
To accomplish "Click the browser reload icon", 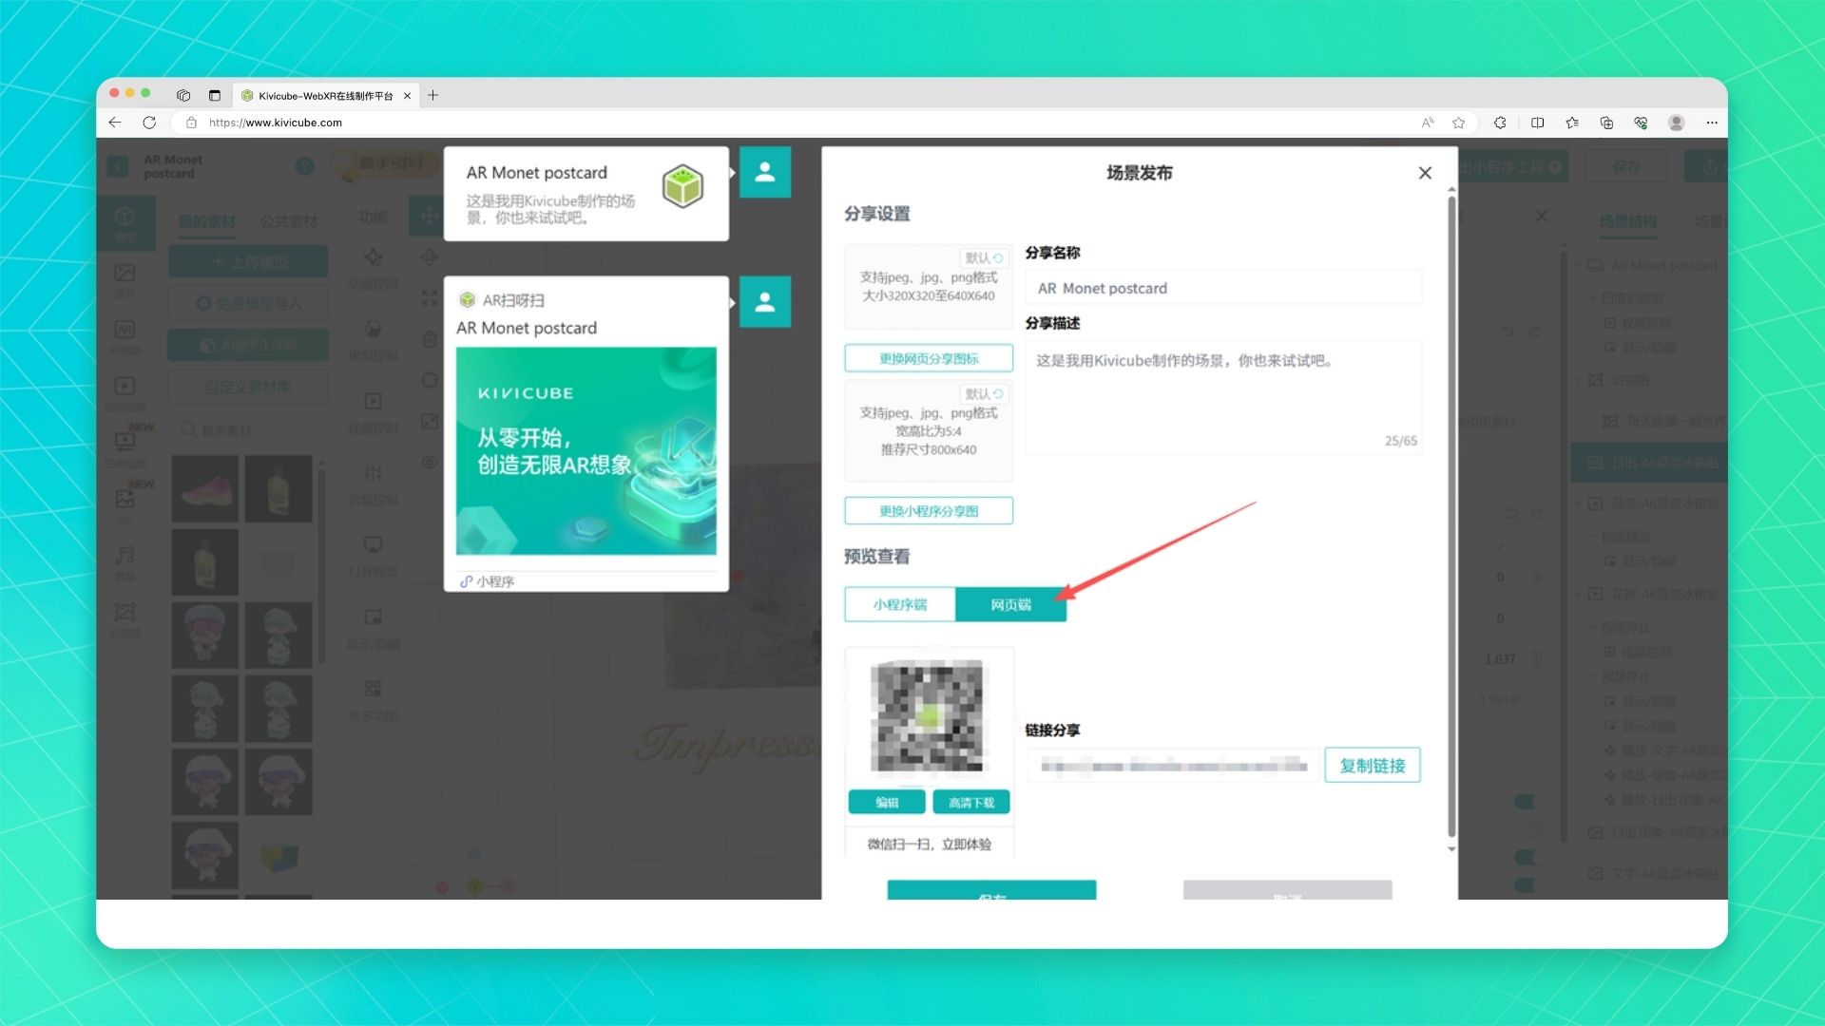I will point(149,123).
